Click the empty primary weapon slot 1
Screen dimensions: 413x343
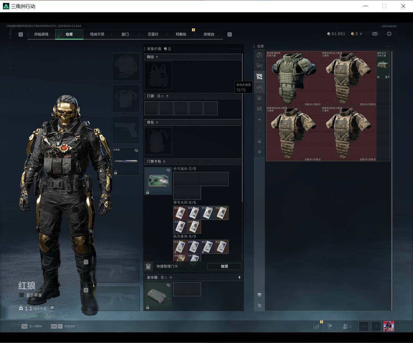(x=111, y=271)
